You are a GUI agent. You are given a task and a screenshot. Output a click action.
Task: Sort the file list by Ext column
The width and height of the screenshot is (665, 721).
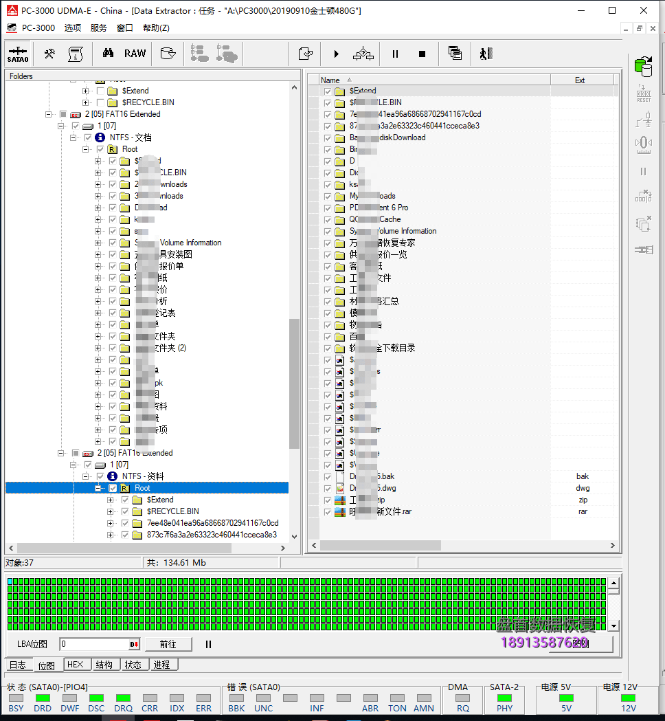582,80
